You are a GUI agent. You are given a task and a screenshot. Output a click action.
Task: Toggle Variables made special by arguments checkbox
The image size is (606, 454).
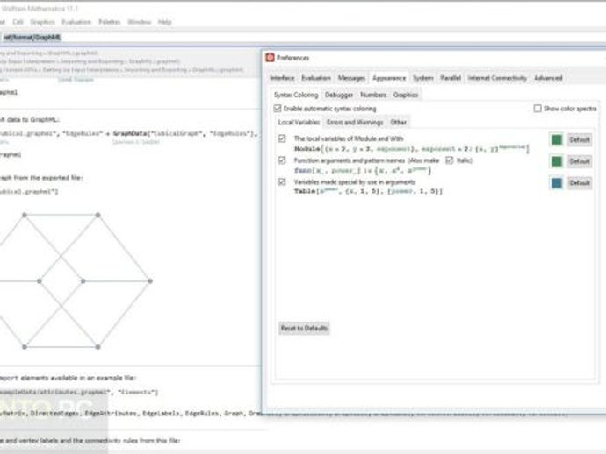tap(282, 181)
